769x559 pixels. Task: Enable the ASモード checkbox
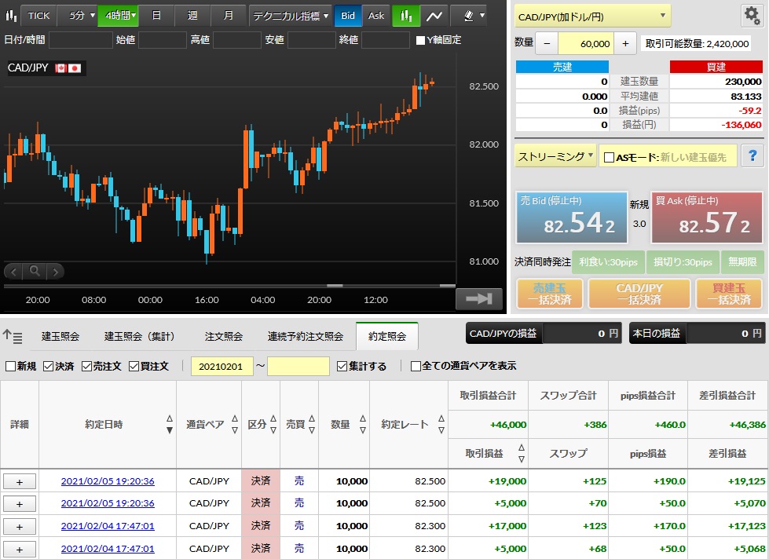click(x=609, y=157)
